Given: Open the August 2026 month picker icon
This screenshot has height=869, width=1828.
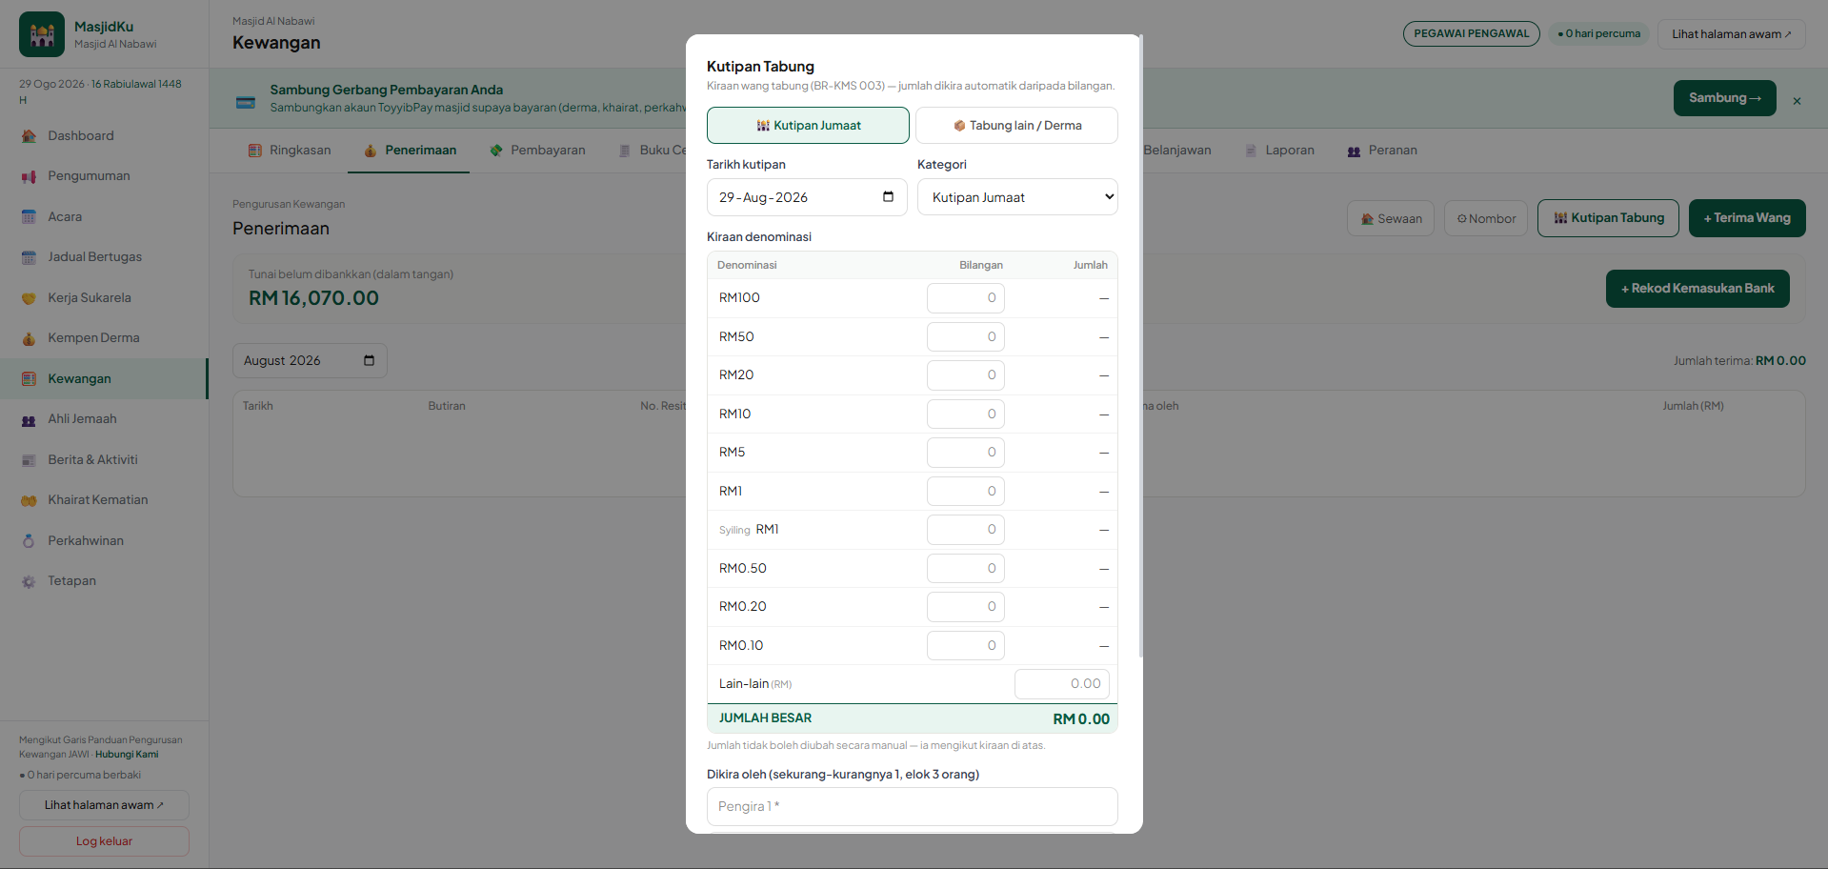Looking at the screenshot, I should click(370, 360).
